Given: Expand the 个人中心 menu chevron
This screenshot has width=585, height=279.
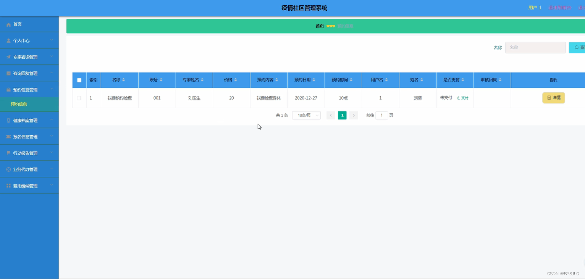Looking at the screenshot, I should coord(52,40).
